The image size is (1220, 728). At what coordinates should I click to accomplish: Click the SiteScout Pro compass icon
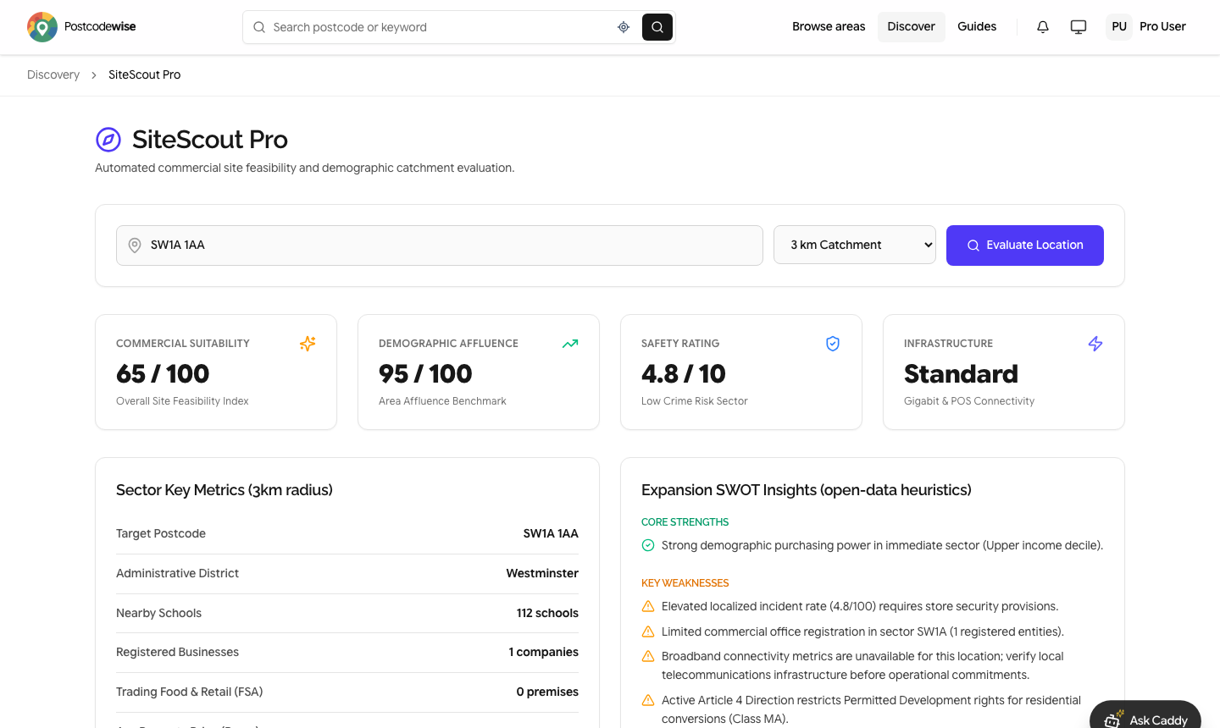click(108, 140)
